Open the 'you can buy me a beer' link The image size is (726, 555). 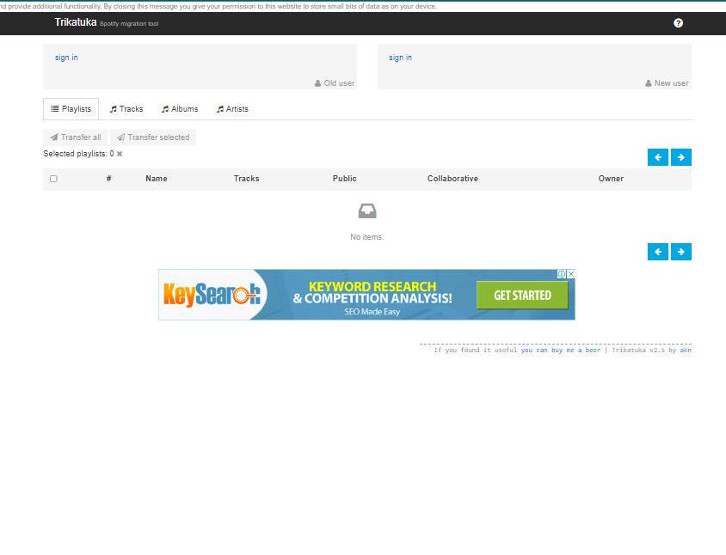560,351
